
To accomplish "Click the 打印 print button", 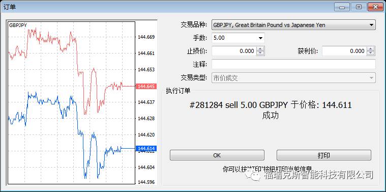I will pyautogui.click(x=324, y=155).
